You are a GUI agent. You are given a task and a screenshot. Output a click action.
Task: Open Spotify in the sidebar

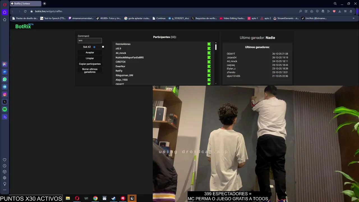point(4,109)
